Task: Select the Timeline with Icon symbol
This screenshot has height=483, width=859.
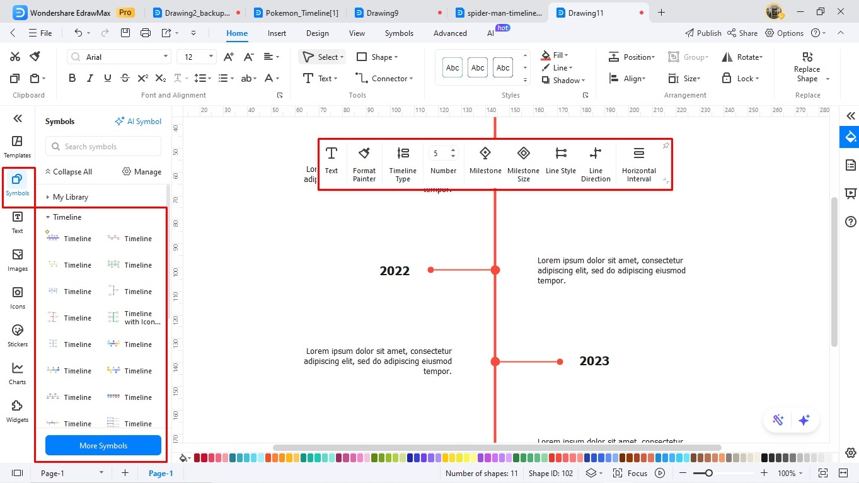Action: click(134, 317)
